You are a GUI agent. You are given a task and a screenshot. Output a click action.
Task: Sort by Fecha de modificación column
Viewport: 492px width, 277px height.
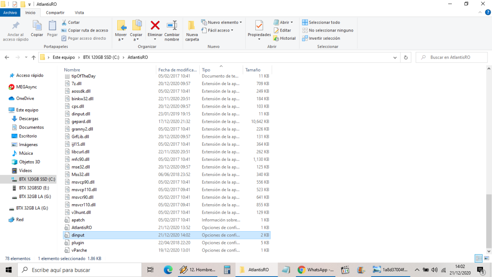(x=178, y=70)
